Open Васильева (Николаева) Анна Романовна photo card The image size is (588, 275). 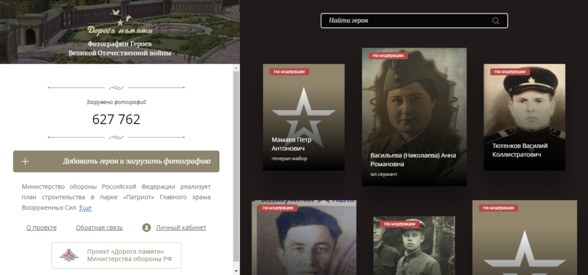click(x=415, y=117)
